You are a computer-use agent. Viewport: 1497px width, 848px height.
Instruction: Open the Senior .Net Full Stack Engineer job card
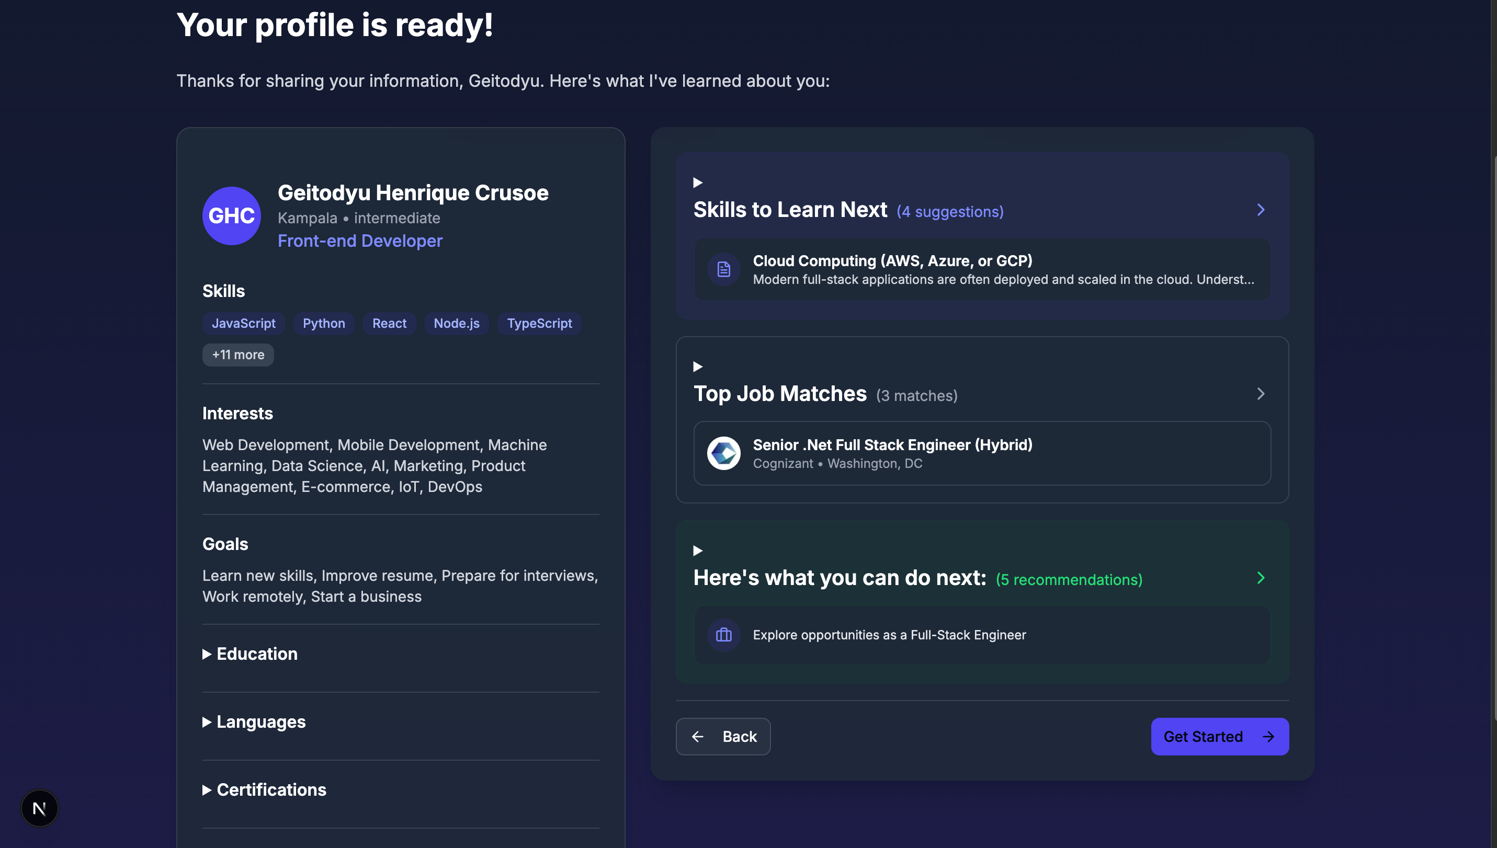click(x=981, y=453)
